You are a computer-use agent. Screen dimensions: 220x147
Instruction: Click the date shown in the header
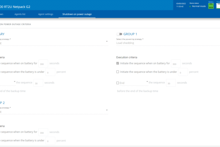pyautogui.click(x=181, y=3)
